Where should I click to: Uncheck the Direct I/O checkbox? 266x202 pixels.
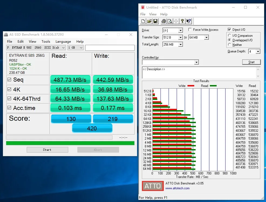tap(229, 29)
